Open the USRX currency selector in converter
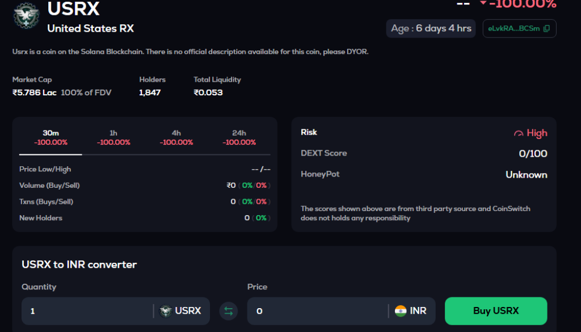Screen dimensions: 581x332 tap(182, 311)
